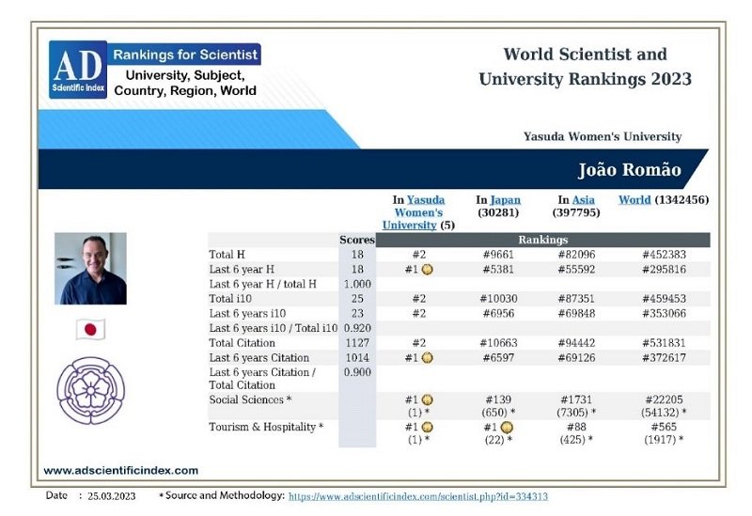Open the Yasuda Women's University link
Screen dimensions: 752x516
(414, 212)
